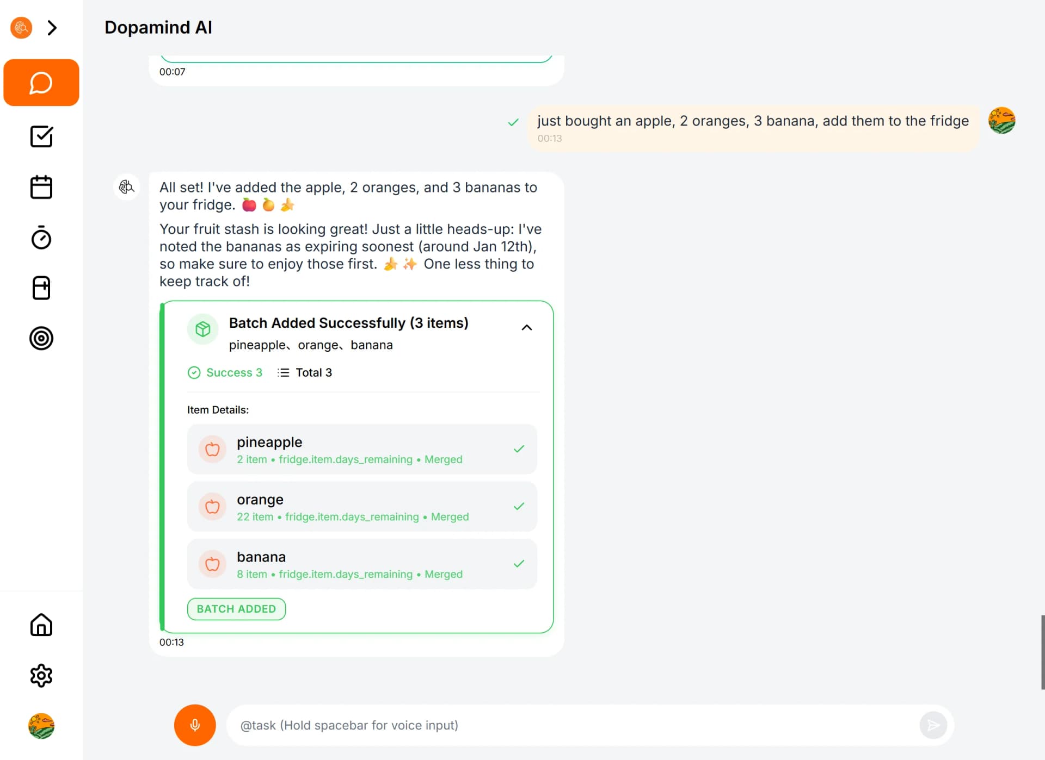Select the goals target icon in sidebar

coord(41,338)
